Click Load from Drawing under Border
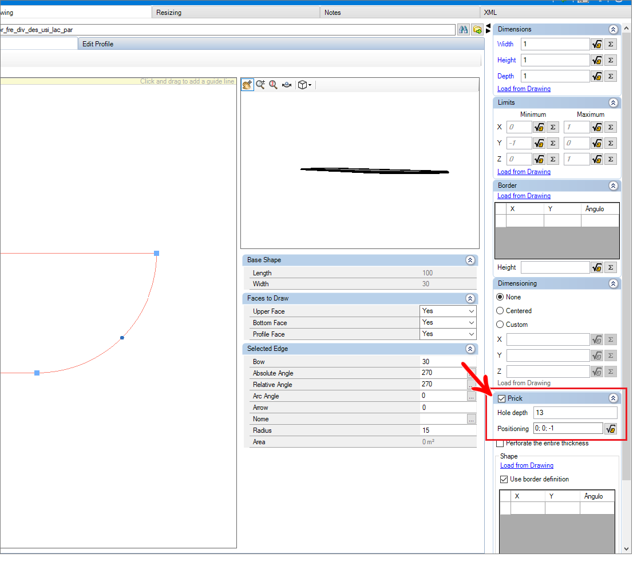 pos(524,196)
